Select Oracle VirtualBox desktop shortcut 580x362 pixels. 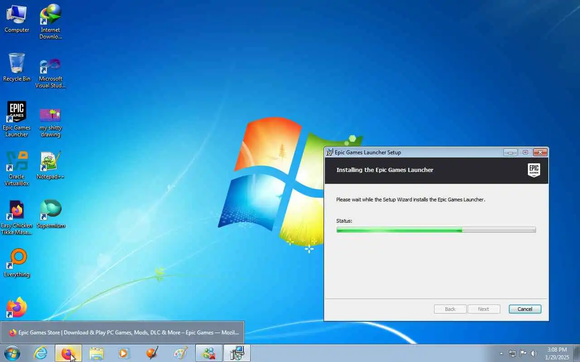[17, 168]
